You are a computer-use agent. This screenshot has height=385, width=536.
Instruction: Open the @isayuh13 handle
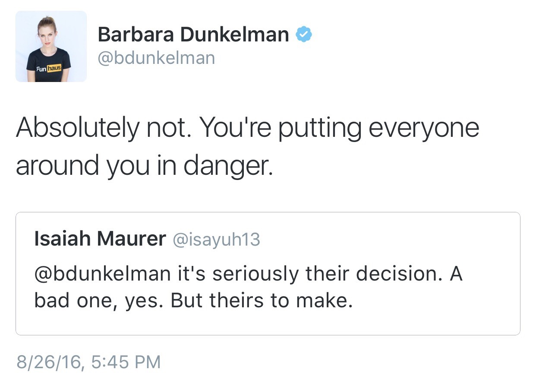tap(216, 240)
